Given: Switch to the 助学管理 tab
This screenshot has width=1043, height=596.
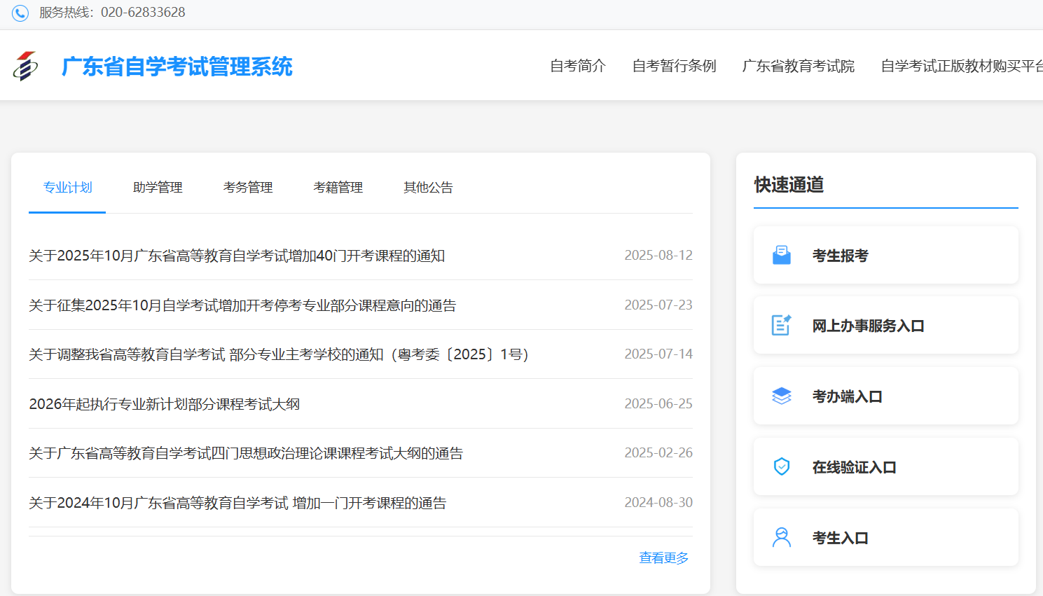Looking at the screenshot, I should click(x=157, y=187).
